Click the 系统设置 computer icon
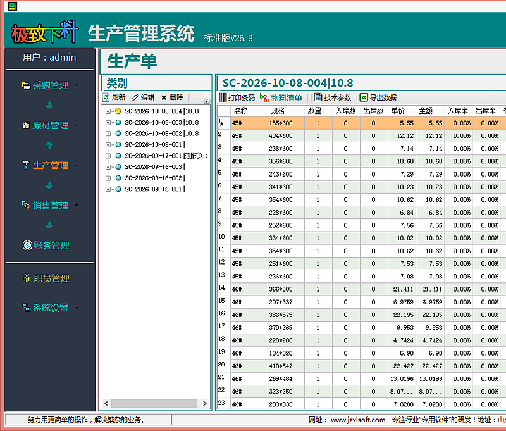Viewport: 506px width, 431px height. tap(26, 308)
